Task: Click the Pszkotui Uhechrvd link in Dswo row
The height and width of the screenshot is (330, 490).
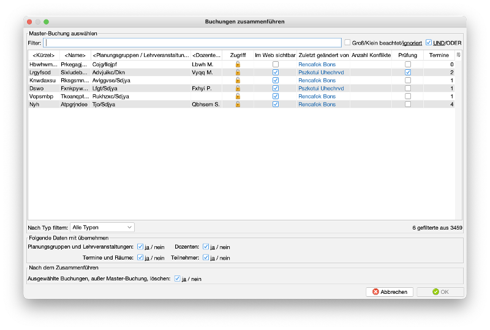Action: pos(322,88)
